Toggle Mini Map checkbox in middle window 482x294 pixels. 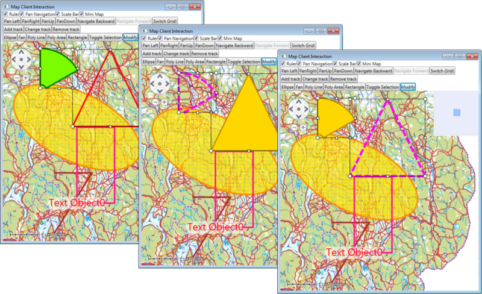click(x=220, y=38)
